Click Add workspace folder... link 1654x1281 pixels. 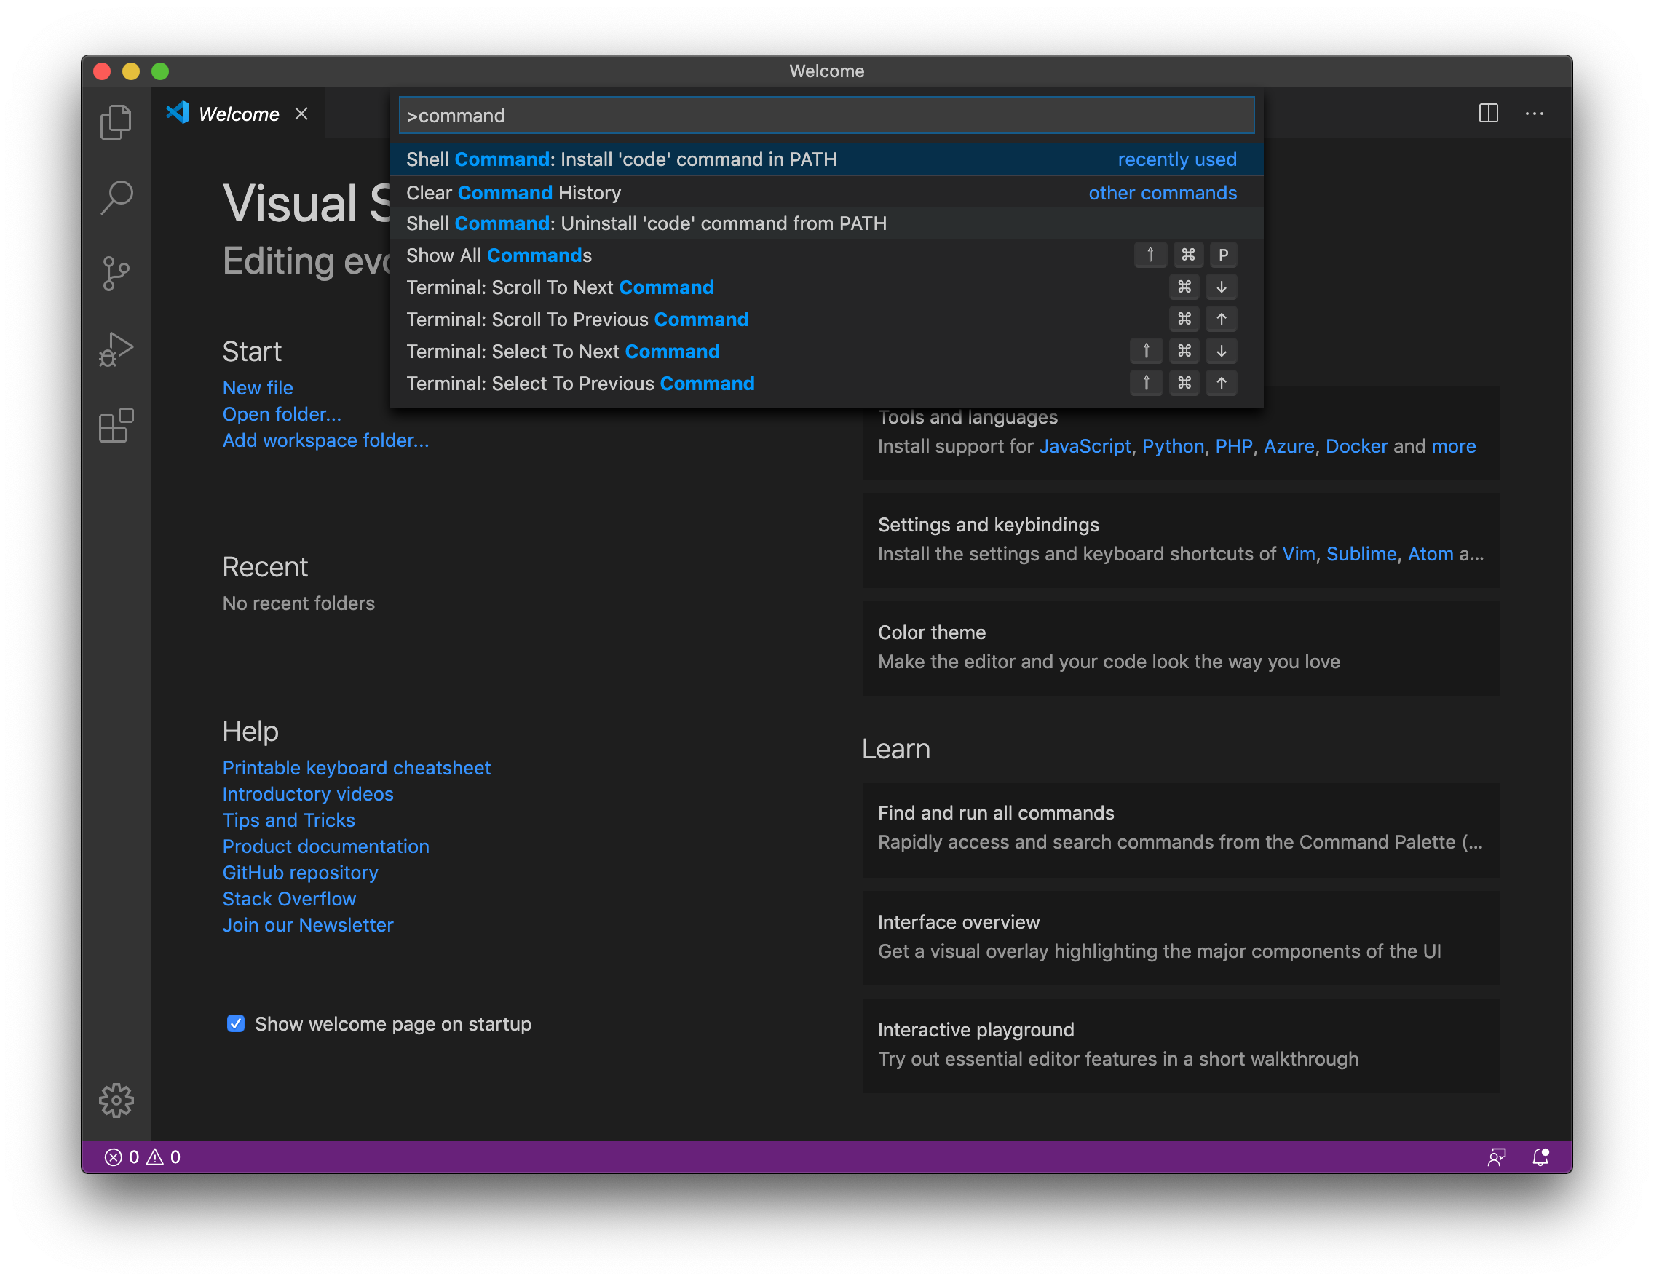pos(325,440)
